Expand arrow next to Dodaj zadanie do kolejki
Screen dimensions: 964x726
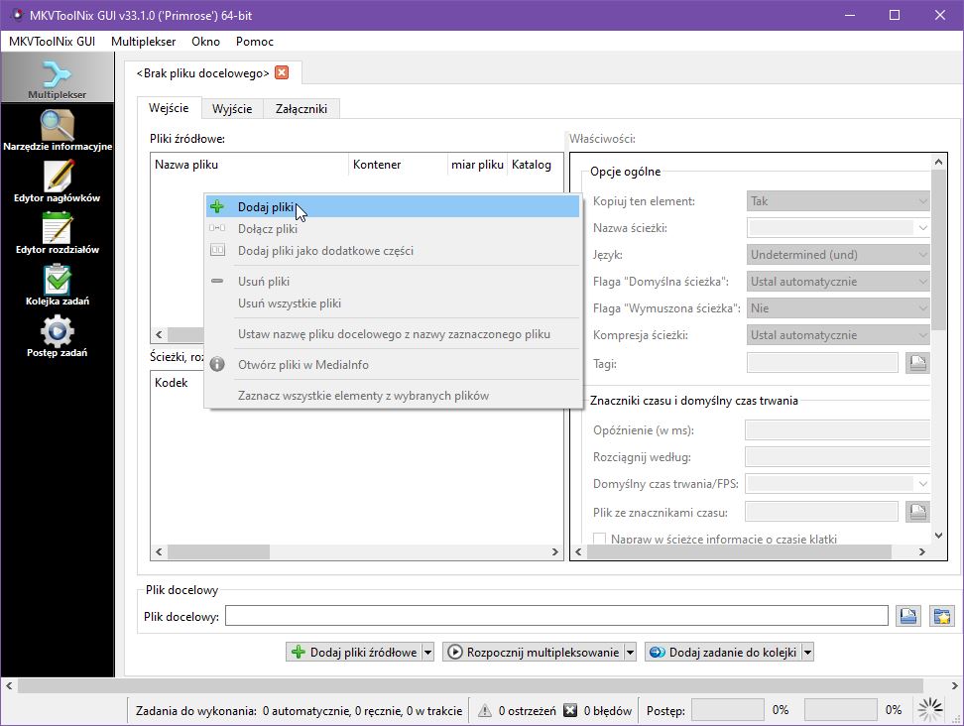click(x=807, y=653)
